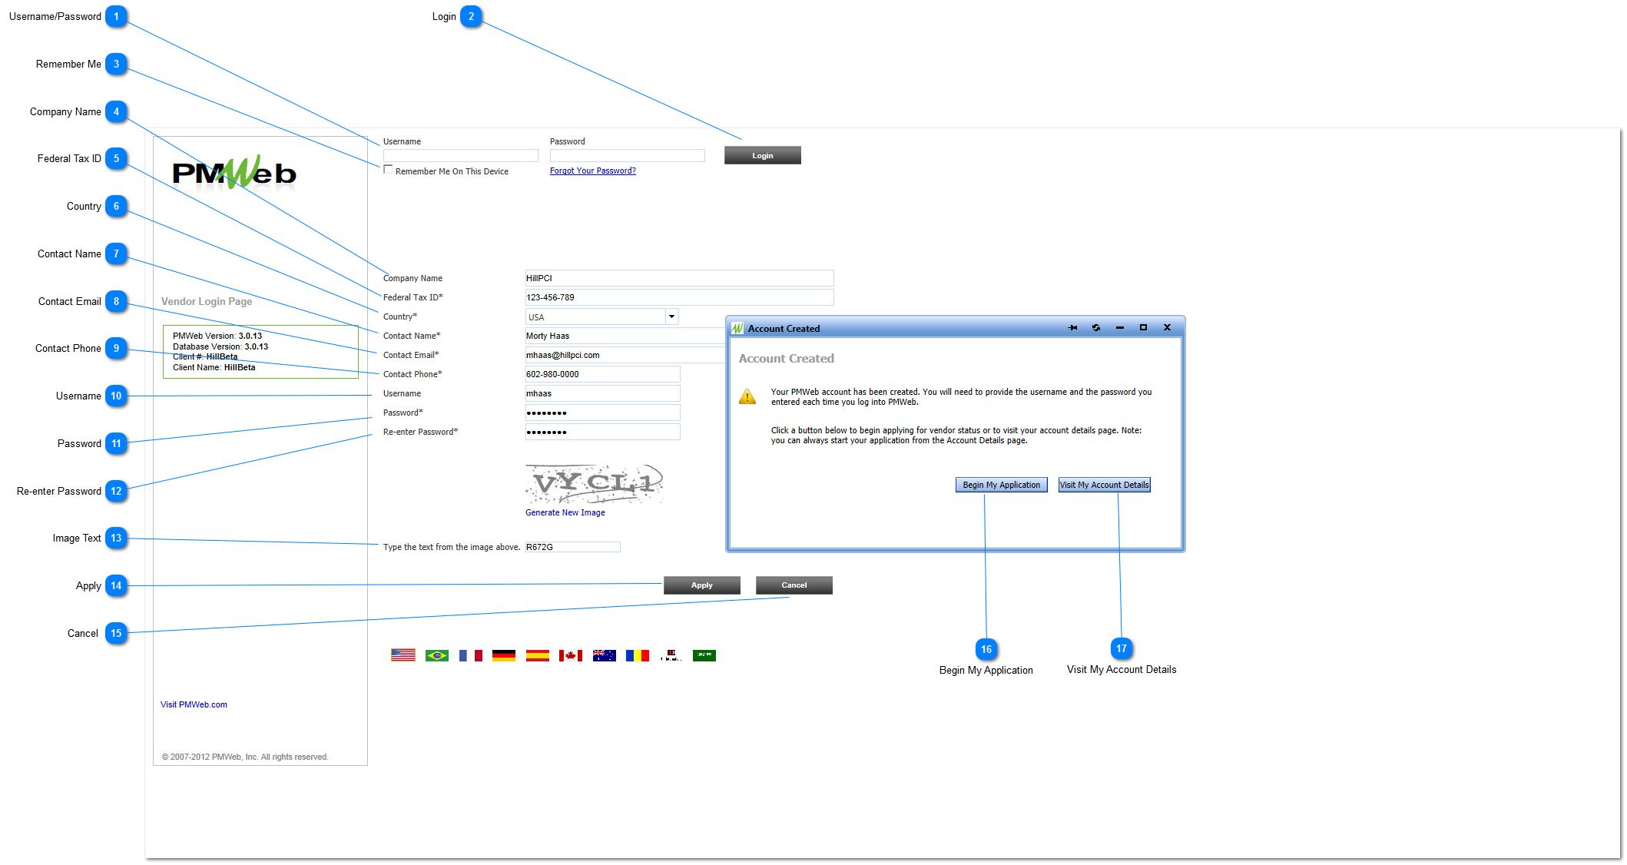The width and height of the screenshot is (1627, 865).
Task: Click the Re-enter Password field
Action: (x=602, y=432)
